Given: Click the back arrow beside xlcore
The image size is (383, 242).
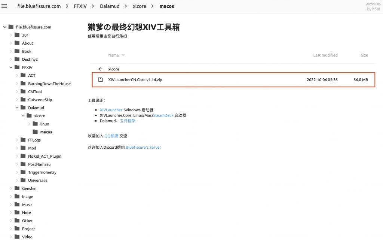Looking at the screenshot, I should click(100, 69).
